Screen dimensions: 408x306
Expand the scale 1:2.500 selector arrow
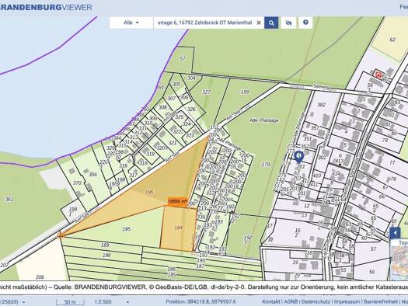coord(127,302)
